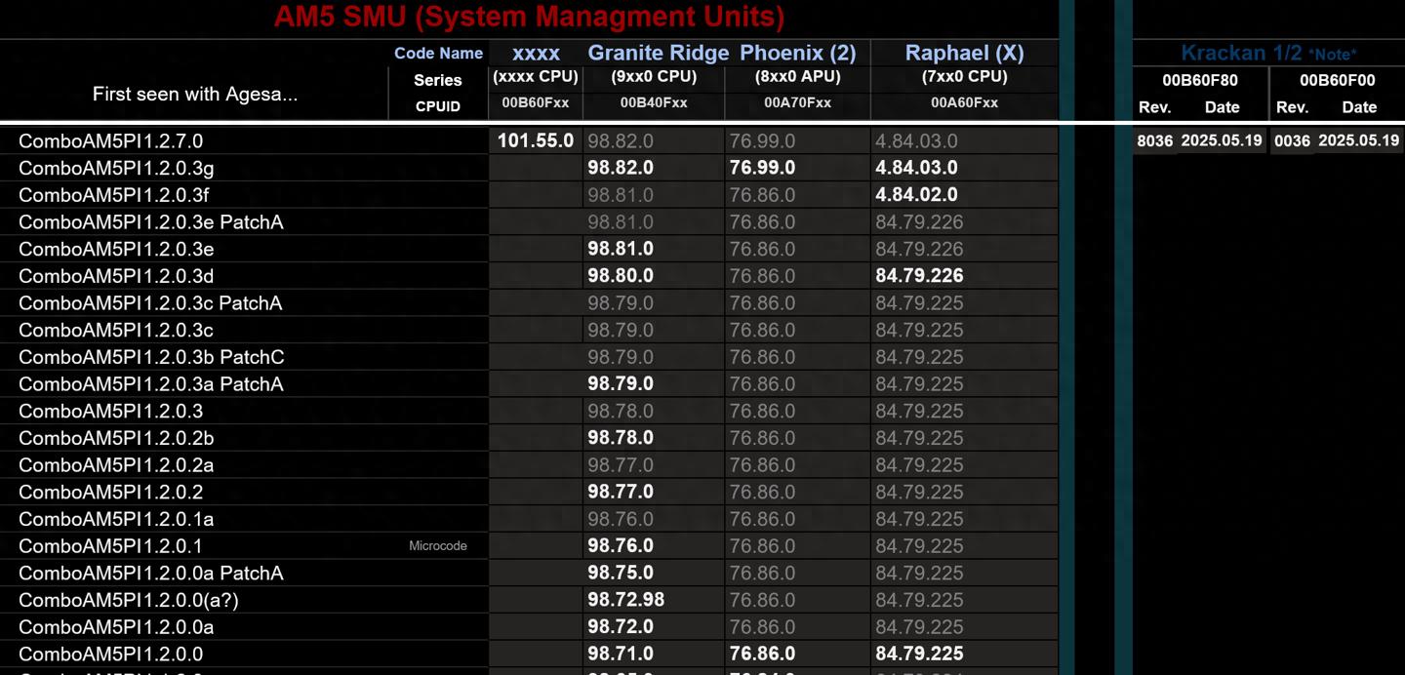Click the 98.80.0 Granite Ridge cell
This screenshot has height=675, width=1405.
(621, 276)
